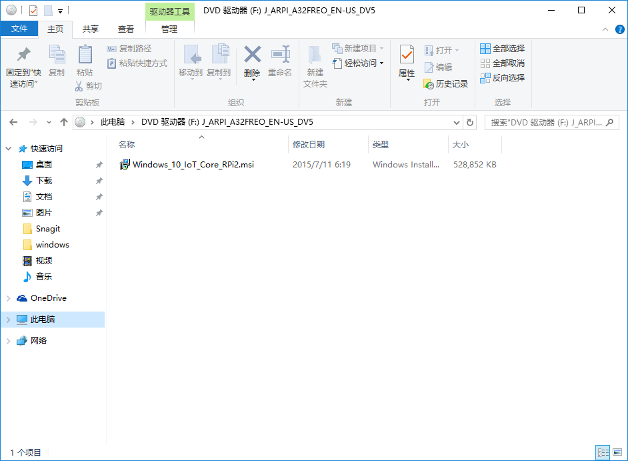Open Copy to (复制到) menu
628x461 pixels.
pos(219,62)
